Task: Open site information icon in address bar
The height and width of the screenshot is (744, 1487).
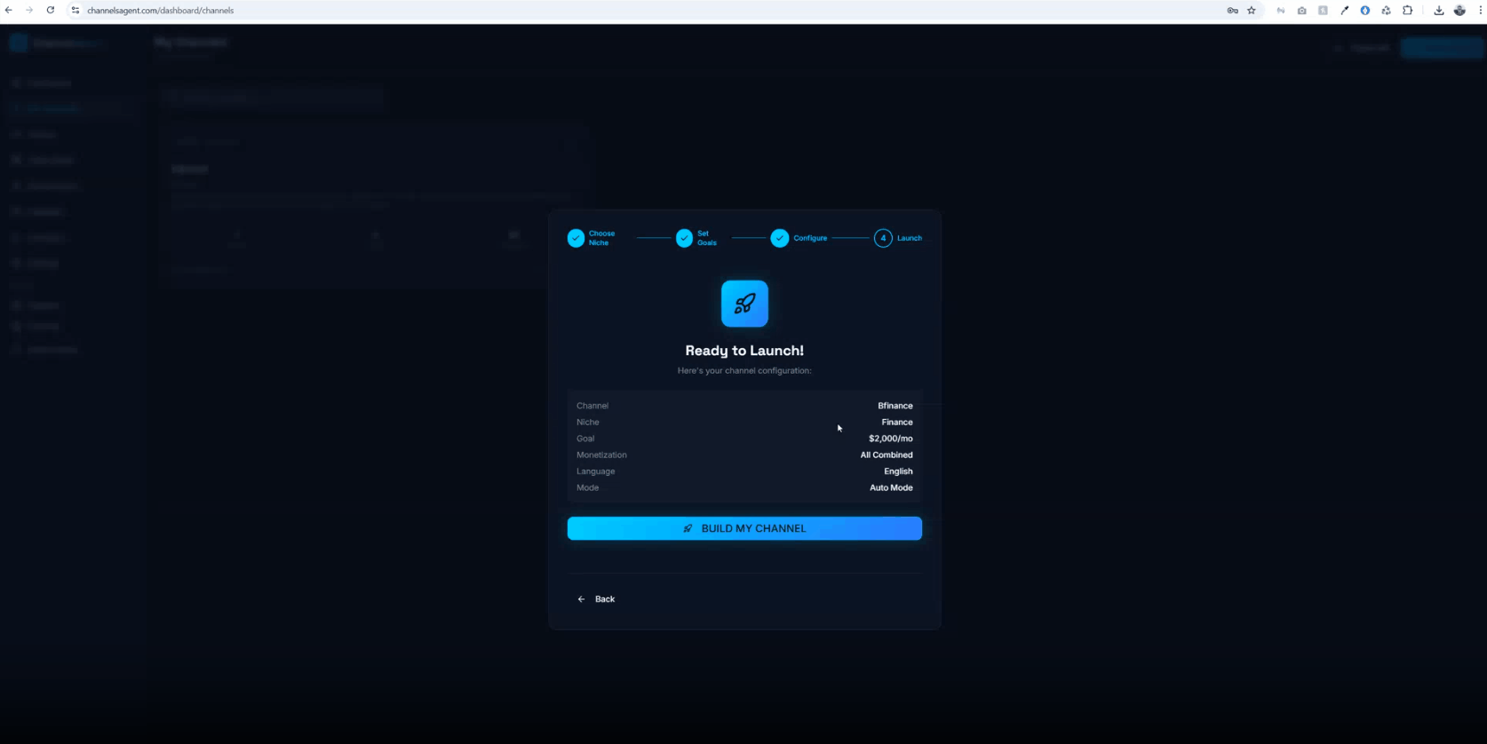Action: pos(76,11)
